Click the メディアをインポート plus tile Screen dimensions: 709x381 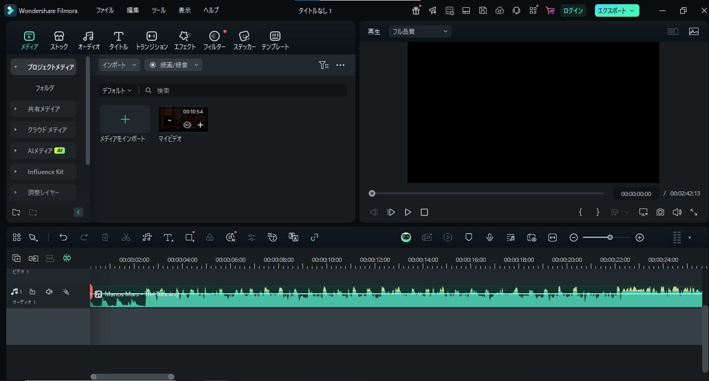click(125, 119)
